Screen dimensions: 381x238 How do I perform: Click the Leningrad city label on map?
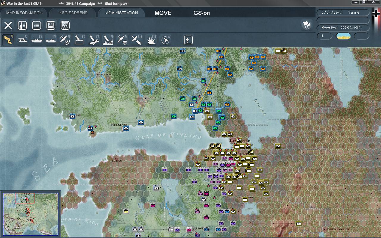[240, 141]
